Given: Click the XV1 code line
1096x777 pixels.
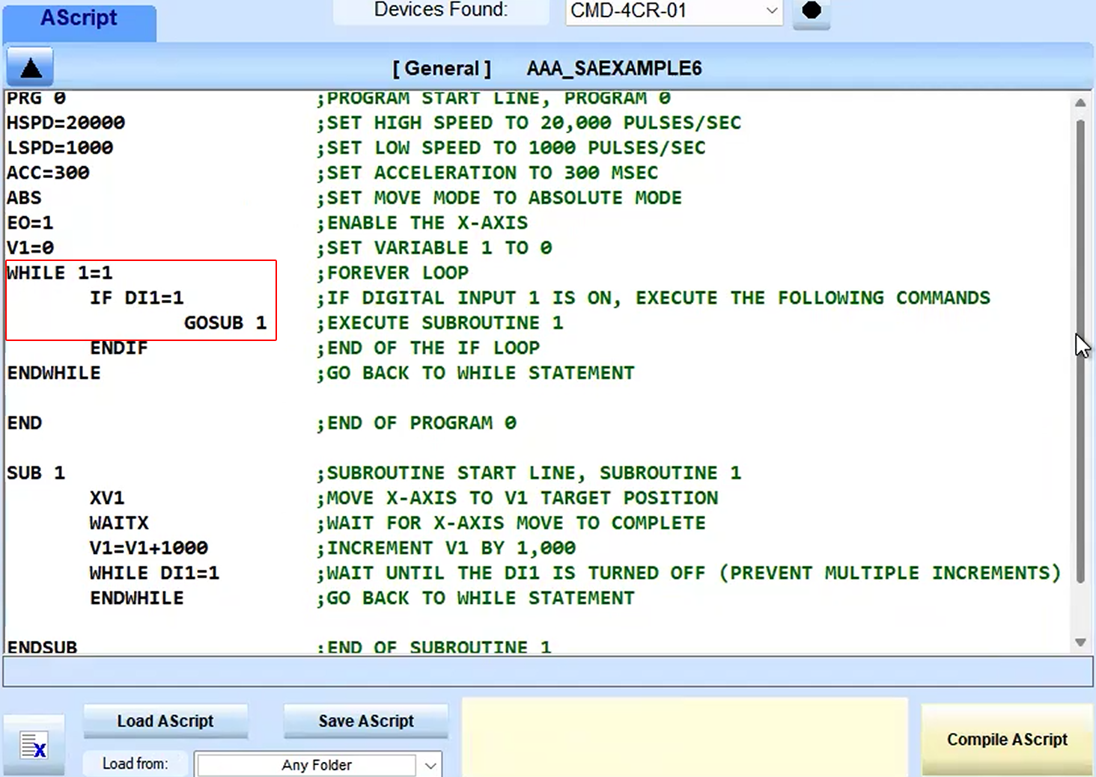Looking at the screenshot, I should click(x=107, y=498).
